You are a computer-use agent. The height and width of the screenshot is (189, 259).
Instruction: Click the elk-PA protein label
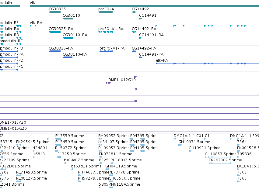(162, 60)
